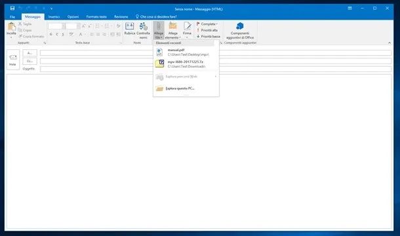Switch to the Inserisci tab
Viewport: 400px width, 236px height.
click(54, 16)
